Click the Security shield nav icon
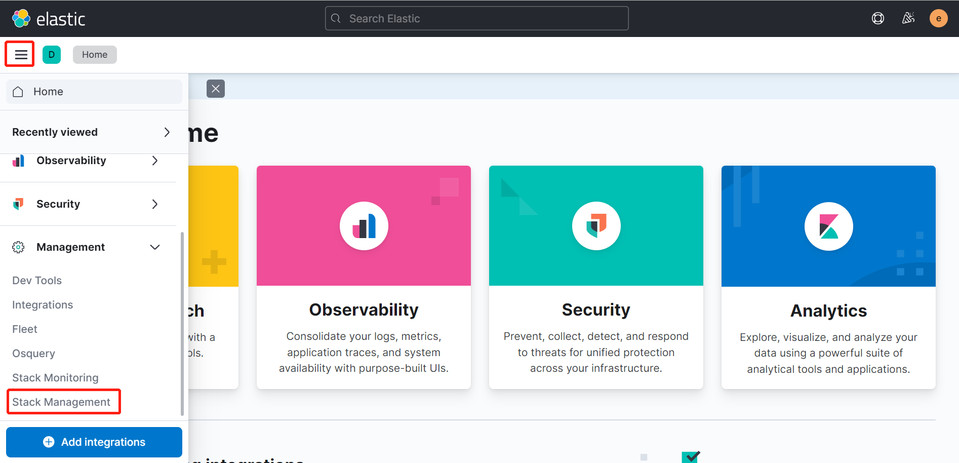 18,204
